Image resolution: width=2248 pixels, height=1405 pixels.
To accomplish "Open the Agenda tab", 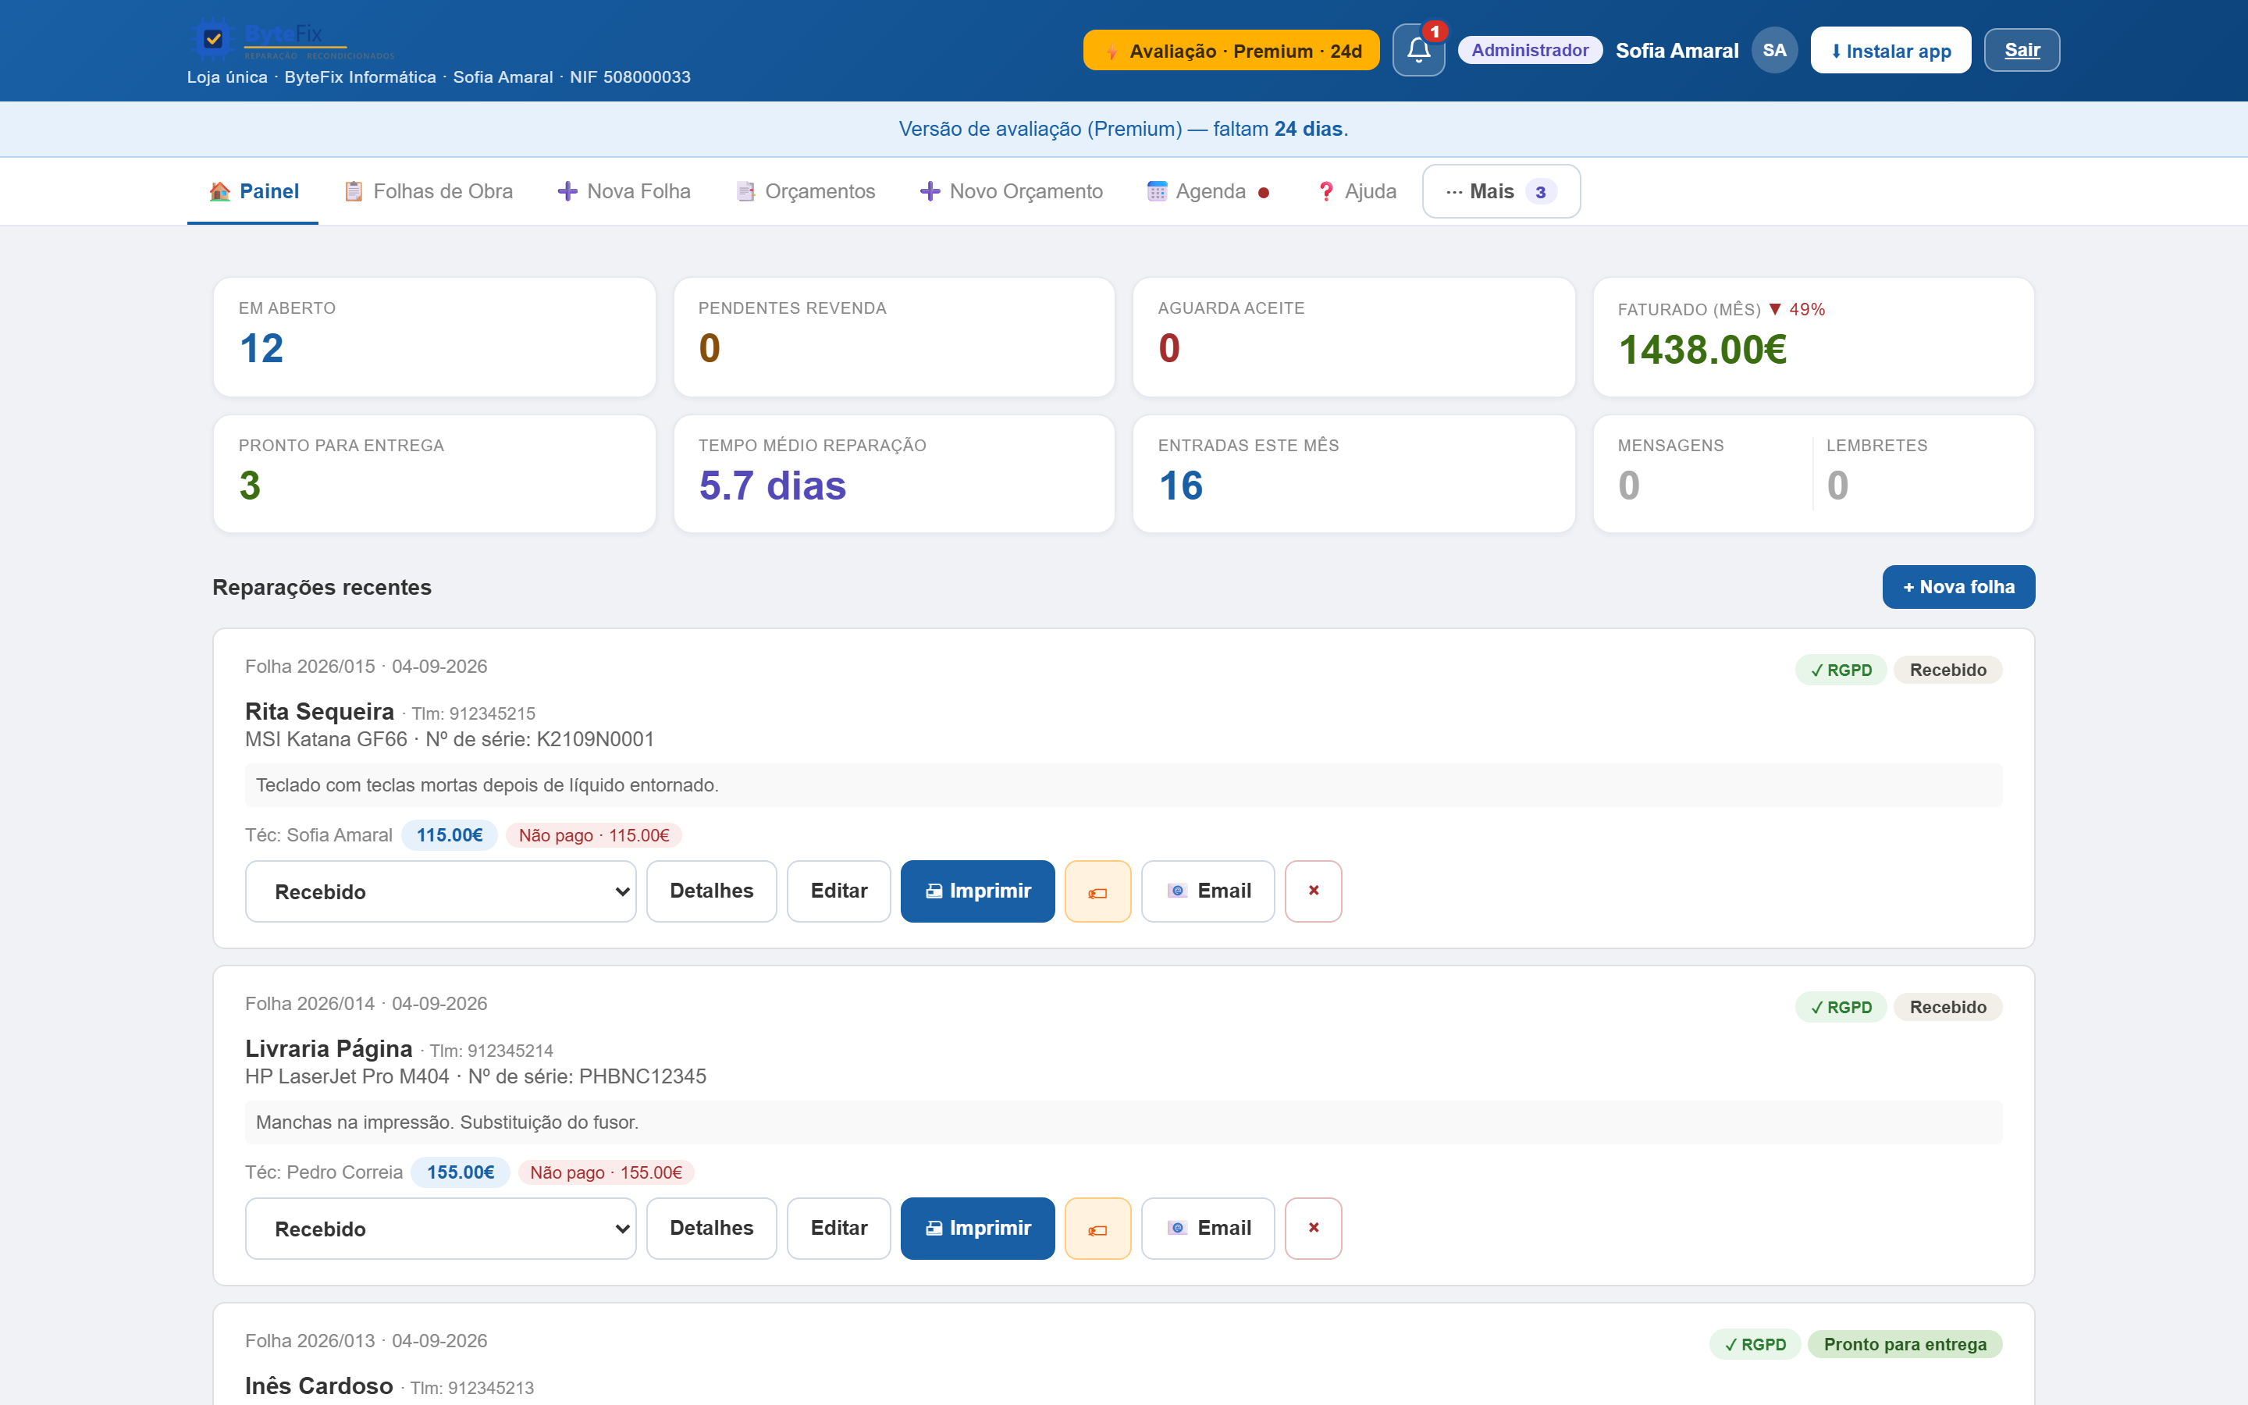I will click(1208, 191).
